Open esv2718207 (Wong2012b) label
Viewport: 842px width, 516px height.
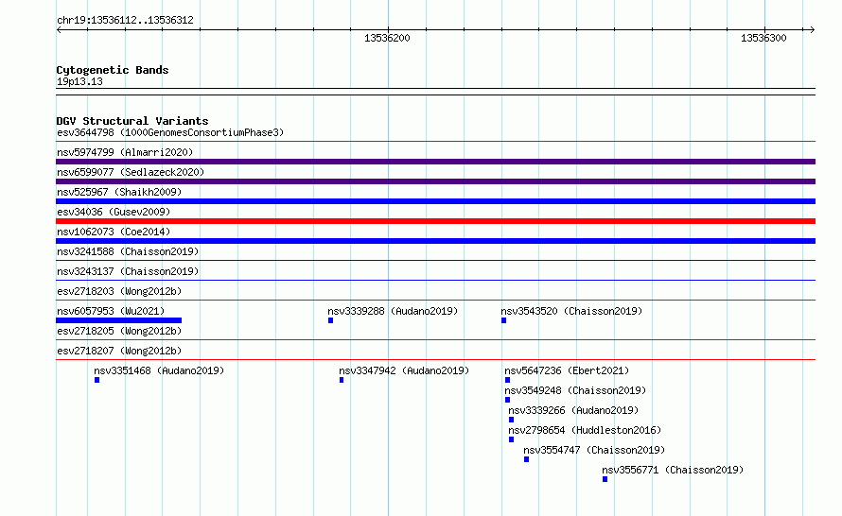coord(119,351)
